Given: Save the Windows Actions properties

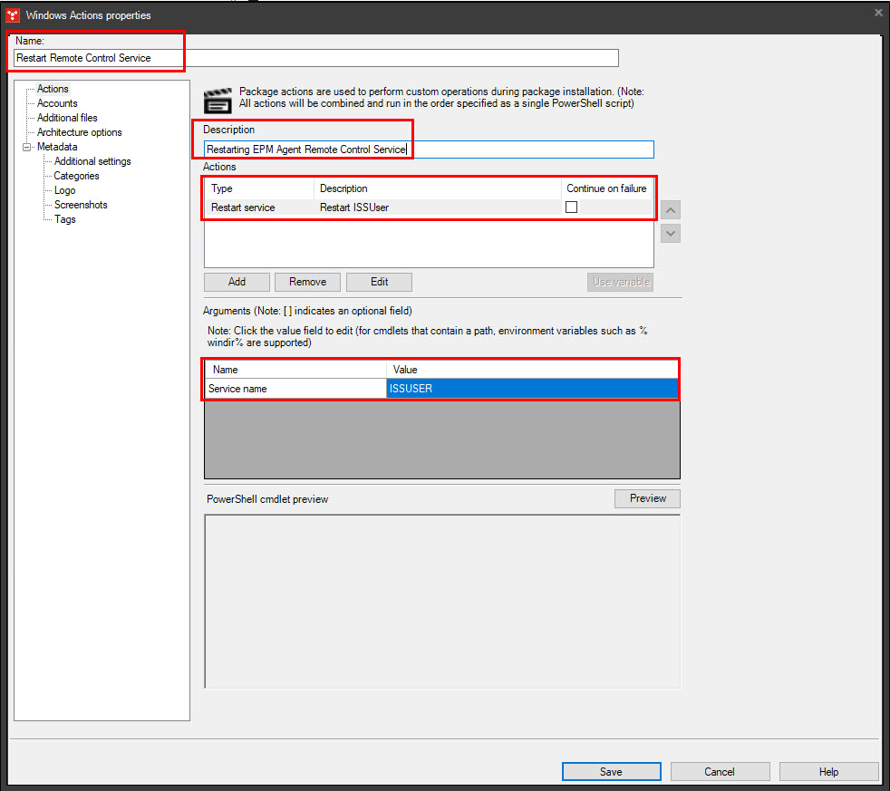Looking at the screenshot, I should [x=611, y=771].
